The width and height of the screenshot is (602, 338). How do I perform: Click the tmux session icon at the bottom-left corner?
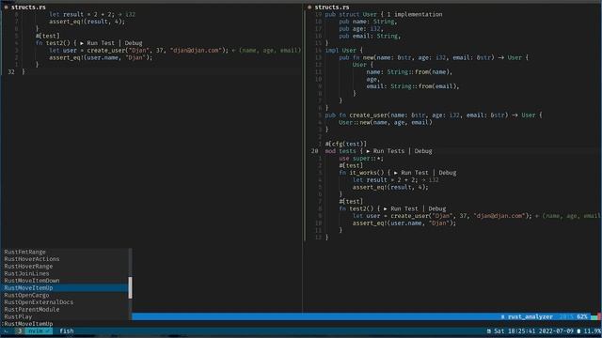tap(6, 331)
